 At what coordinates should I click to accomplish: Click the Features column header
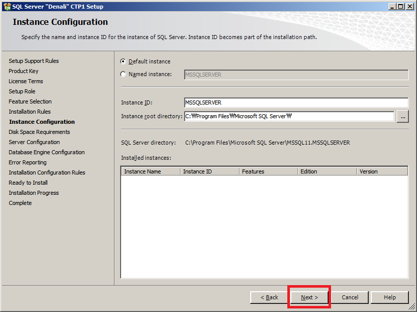269,171
